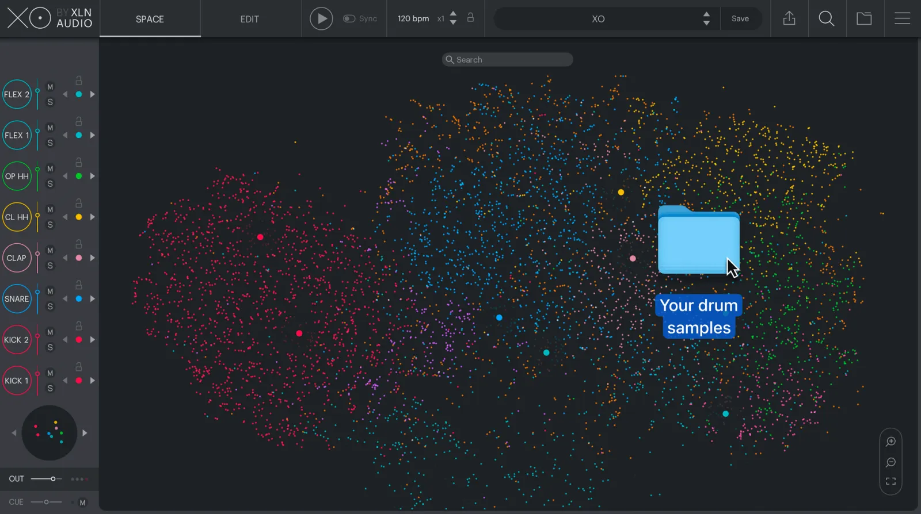Click the XO by XLN Audio logo
This screenshot has height=514, width=921.
pyautogui.click(x=50, y=18)
